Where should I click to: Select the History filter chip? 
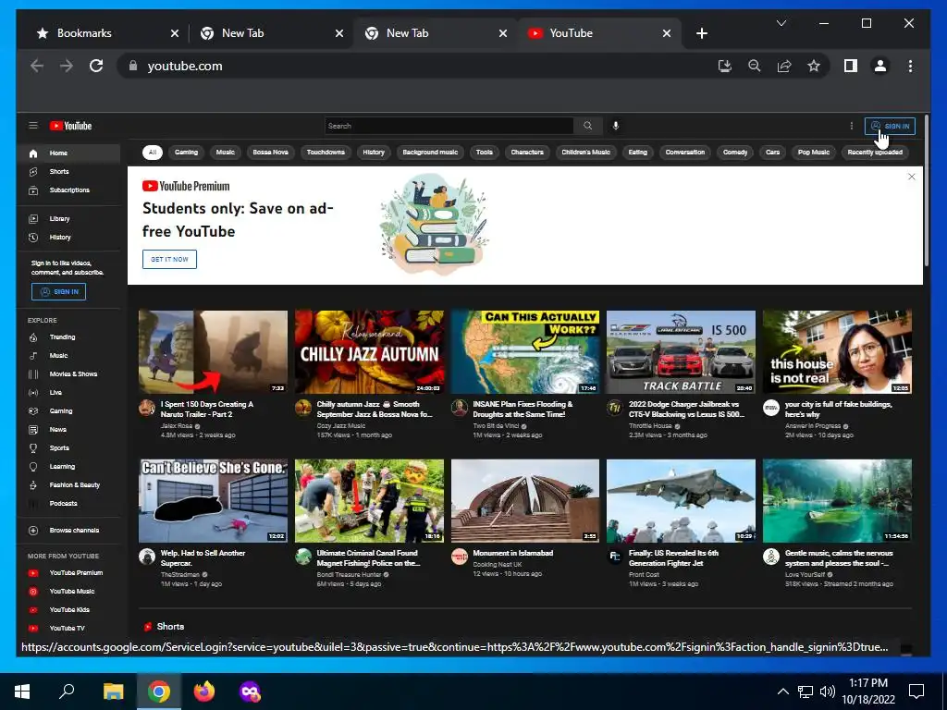[374, 153]
